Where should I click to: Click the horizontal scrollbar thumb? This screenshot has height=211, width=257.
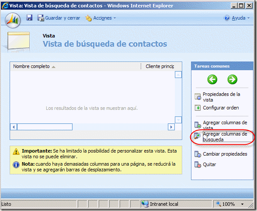(x=45, y=127)
